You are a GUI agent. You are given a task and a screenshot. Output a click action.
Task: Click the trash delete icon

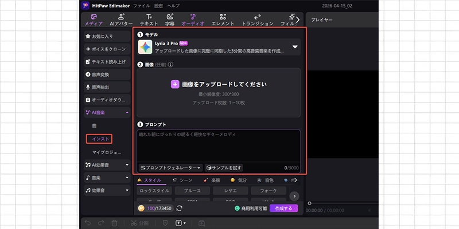coord(114,223)
